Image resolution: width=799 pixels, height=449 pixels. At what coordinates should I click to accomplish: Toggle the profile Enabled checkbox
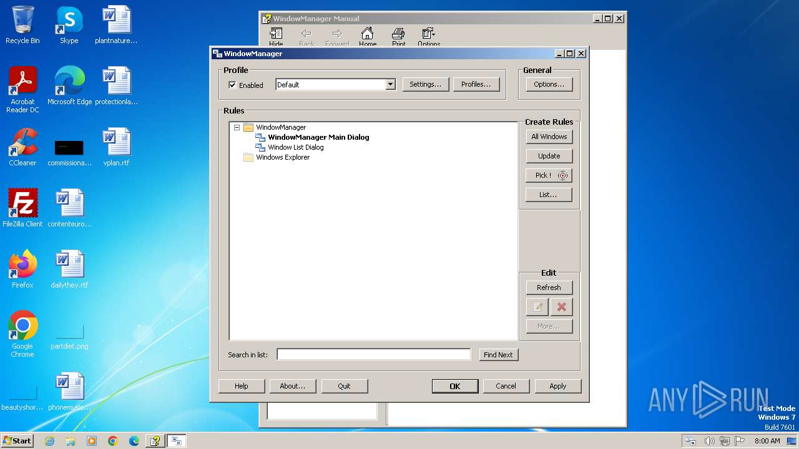[232, 85]
